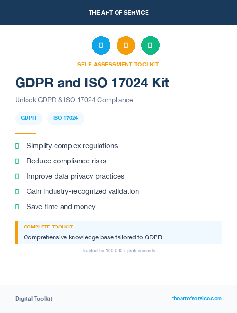
Task: Click Comprehensive knowledge base description text
Action: [x=95, y=237]
